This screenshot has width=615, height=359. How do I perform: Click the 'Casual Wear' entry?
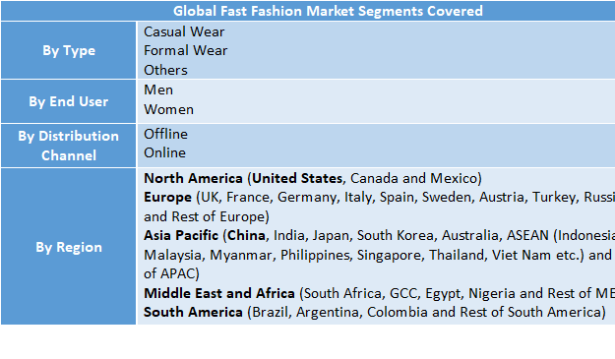[184, 31]
